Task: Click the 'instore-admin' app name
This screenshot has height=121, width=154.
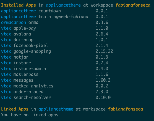Action: tap(30, 68)
